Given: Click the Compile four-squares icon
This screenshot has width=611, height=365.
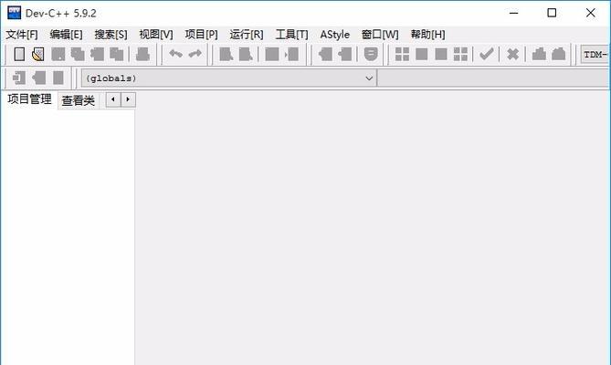Looking at the screenshot, I should (x=402, y=55).
